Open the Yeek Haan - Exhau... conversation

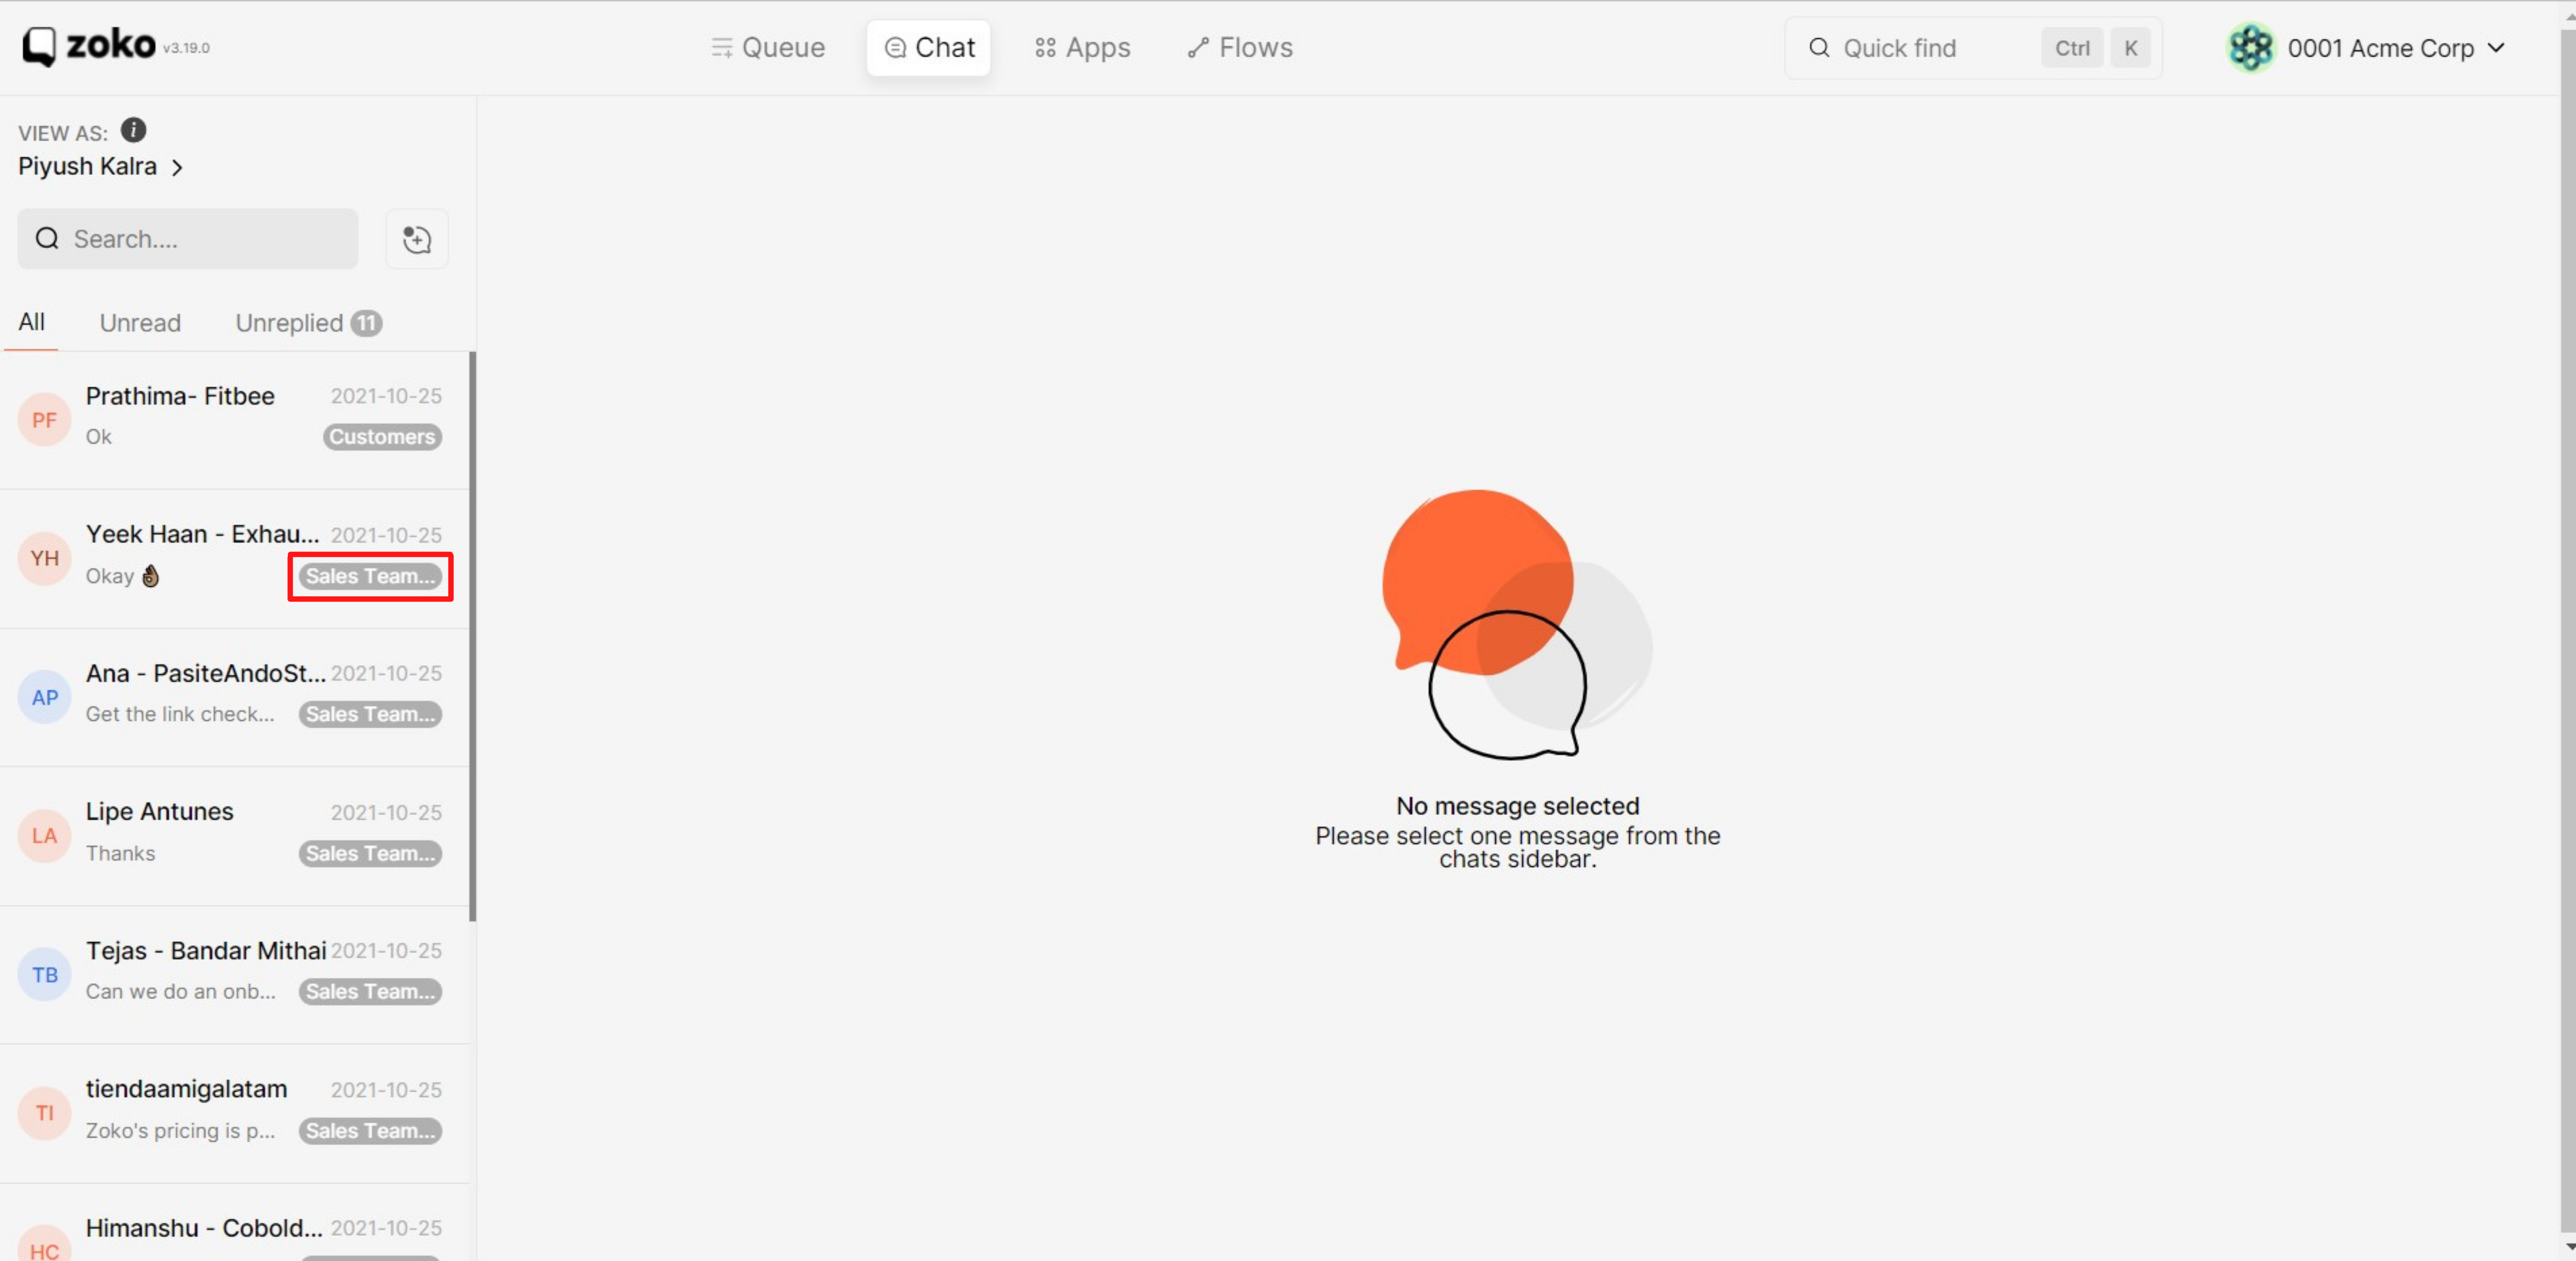235,558
